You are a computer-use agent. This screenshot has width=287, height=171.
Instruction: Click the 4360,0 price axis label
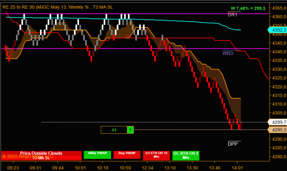pos(279,17)
